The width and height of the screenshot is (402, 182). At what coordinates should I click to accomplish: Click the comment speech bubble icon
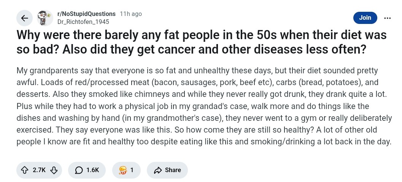pyautogui.click(x=79, y=170)
